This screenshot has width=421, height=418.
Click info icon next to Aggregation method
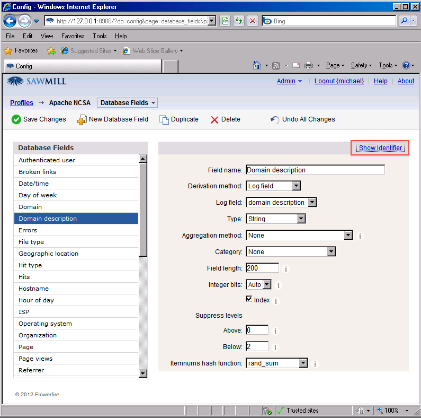click(x=360, y=236)
